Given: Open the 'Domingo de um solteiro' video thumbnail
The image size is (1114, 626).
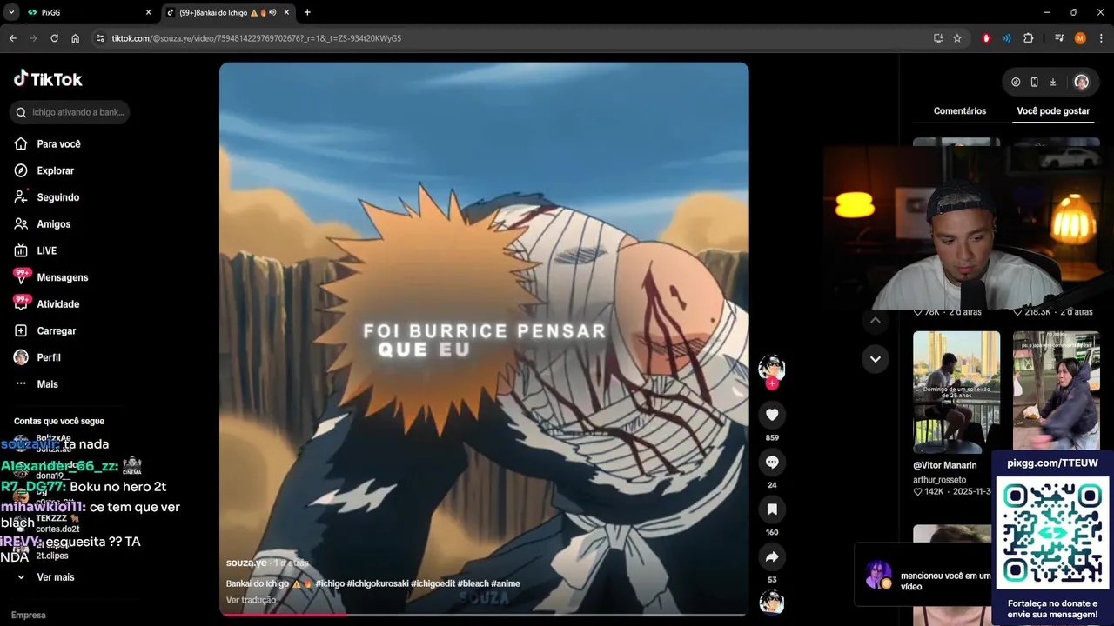Looking at the screenshot, I should (956, 392).
